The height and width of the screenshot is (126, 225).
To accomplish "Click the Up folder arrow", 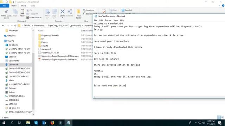I will [x=15, y=26].
